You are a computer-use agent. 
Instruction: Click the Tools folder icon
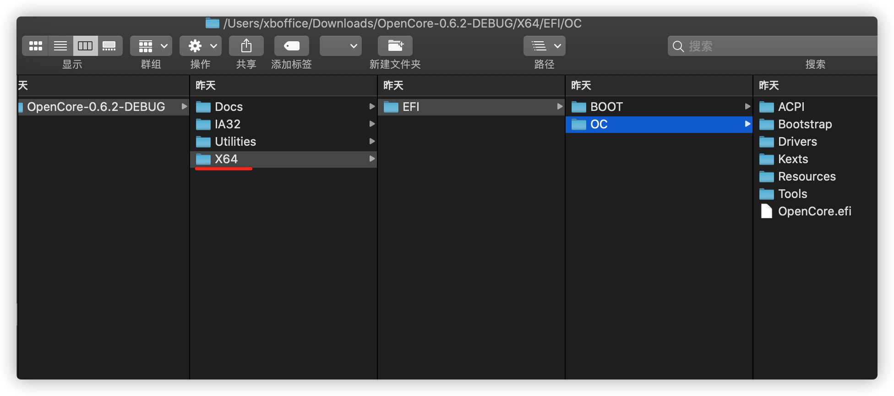click(x=767, y=194)
